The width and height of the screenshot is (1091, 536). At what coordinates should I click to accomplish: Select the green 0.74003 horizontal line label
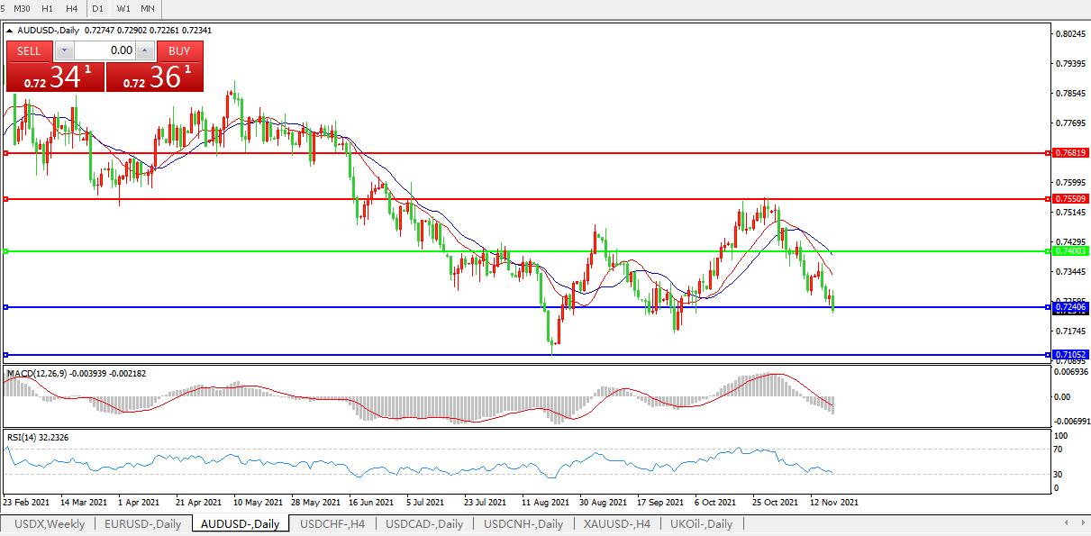tap(1070, 251)
